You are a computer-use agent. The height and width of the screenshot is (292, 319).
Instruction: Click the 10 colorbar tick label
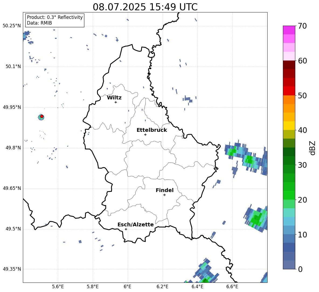coord(302,235)
